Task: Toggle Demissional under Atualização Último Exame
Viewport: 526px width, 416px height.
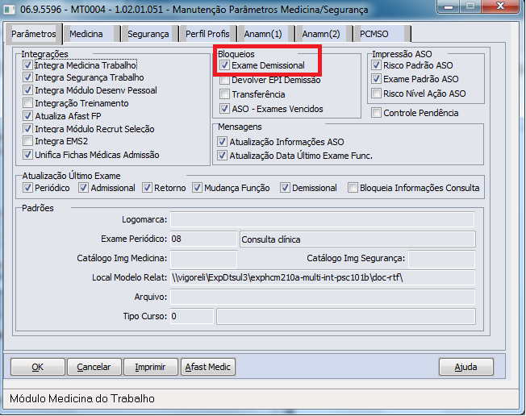Action: pyautogui.click(x=285, y=188)
